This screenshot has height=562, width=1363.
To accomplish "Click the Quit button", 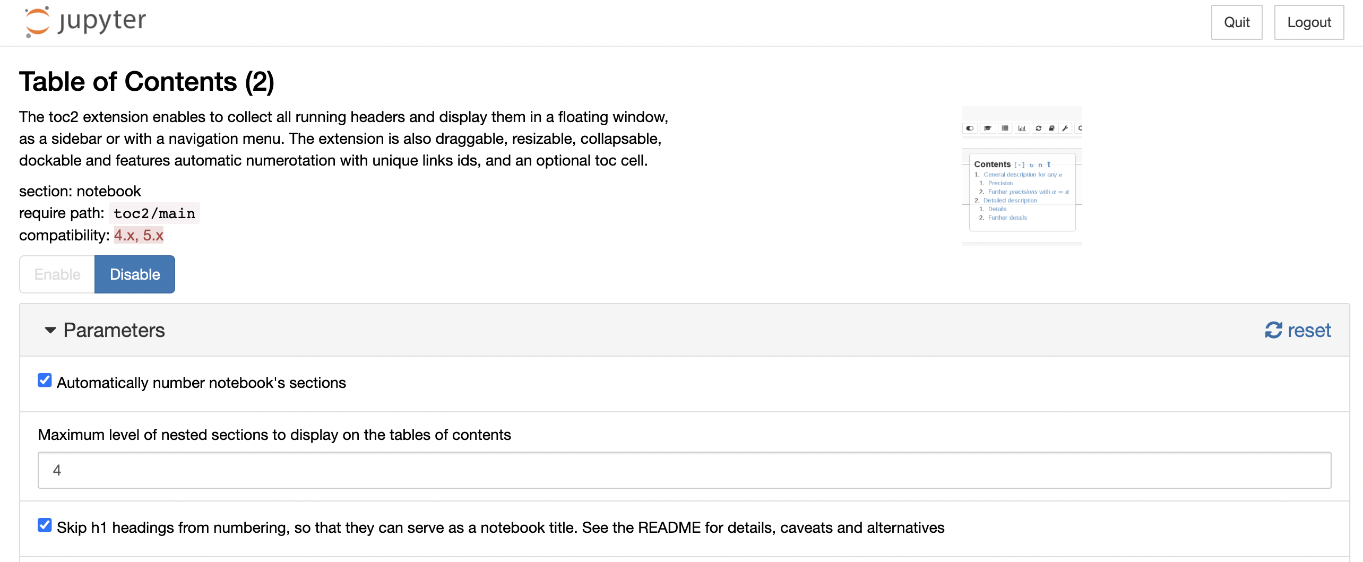I will 1237,22.
